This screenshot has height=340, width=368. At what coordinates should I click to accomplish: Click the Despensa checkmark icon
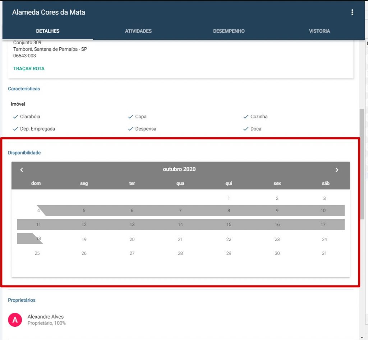[x=131, y=129]
